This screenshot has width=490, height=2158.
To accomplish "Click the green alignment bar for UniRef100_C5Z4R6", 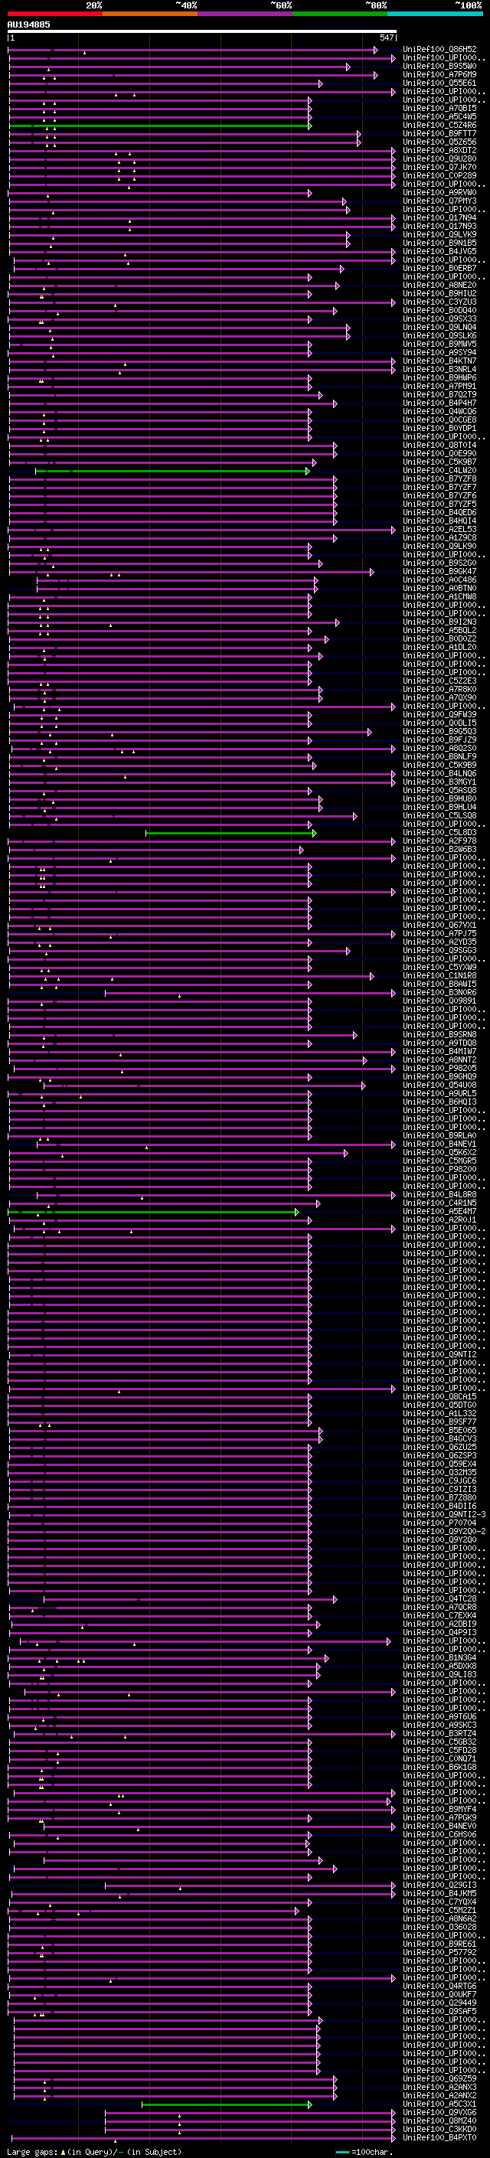I will [x=160, y=126].
